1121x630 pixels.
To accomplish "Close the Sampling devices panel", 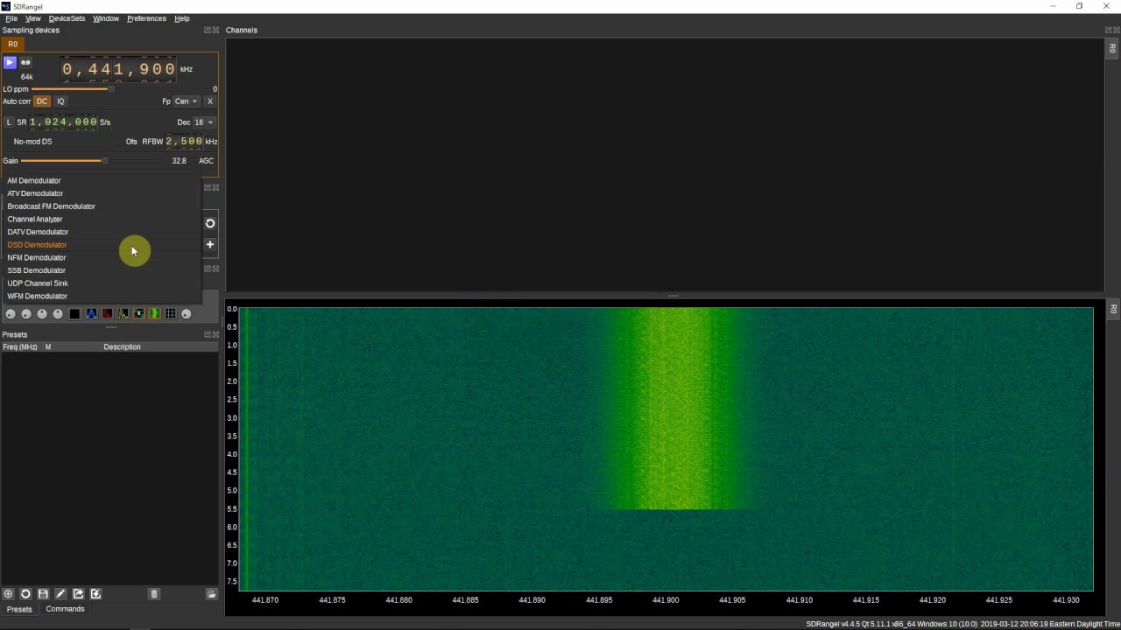I will point(215,31).
